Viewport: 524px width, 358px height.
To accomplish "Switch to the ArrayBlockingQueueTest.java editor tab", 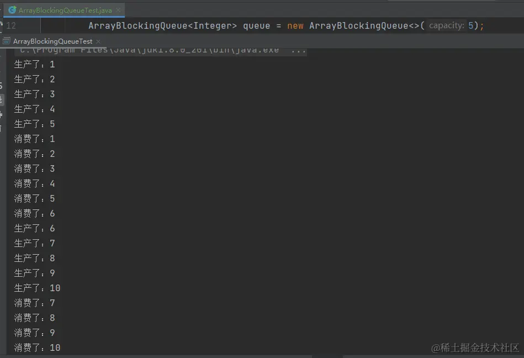I will pos(65,10).
